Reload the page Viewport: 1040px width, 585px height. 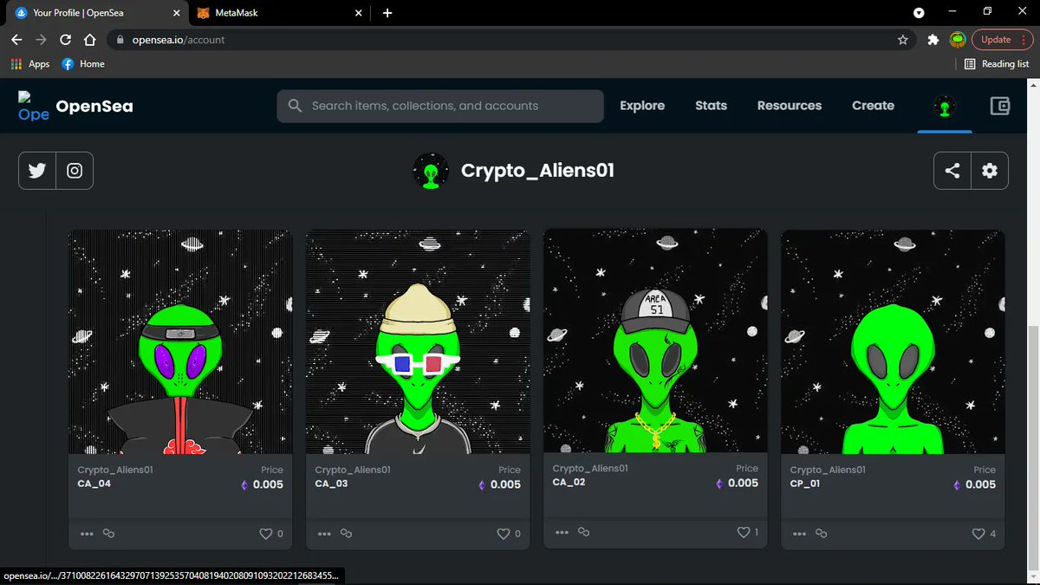point(65,40)
